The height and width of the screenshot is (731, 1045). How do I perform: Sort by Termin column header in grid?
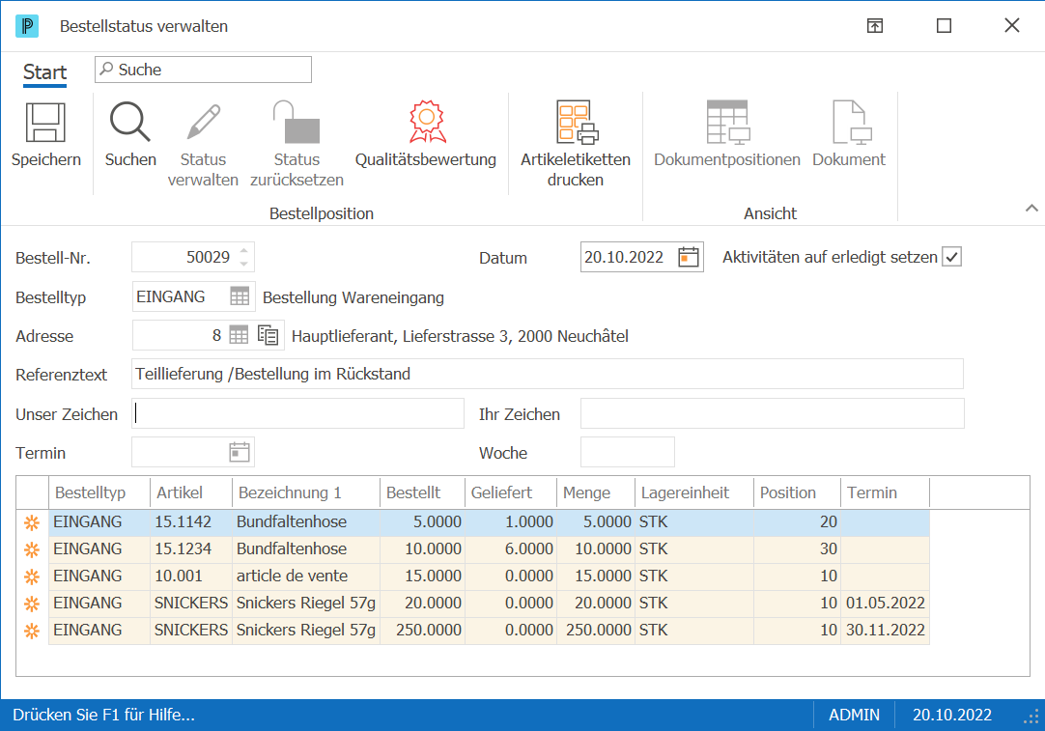pyautogui.click(x=885, y=493)
